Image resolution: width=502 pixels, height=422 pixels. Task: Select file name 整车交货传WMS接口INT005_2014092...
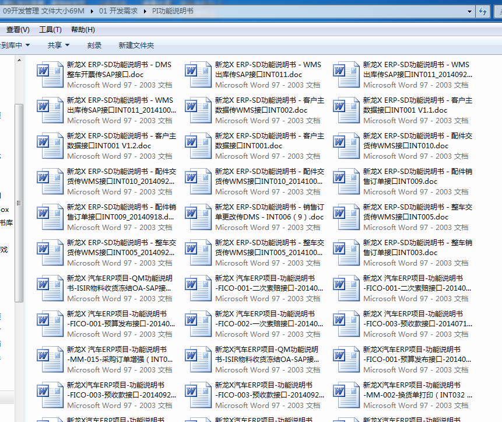coord(121,247)
